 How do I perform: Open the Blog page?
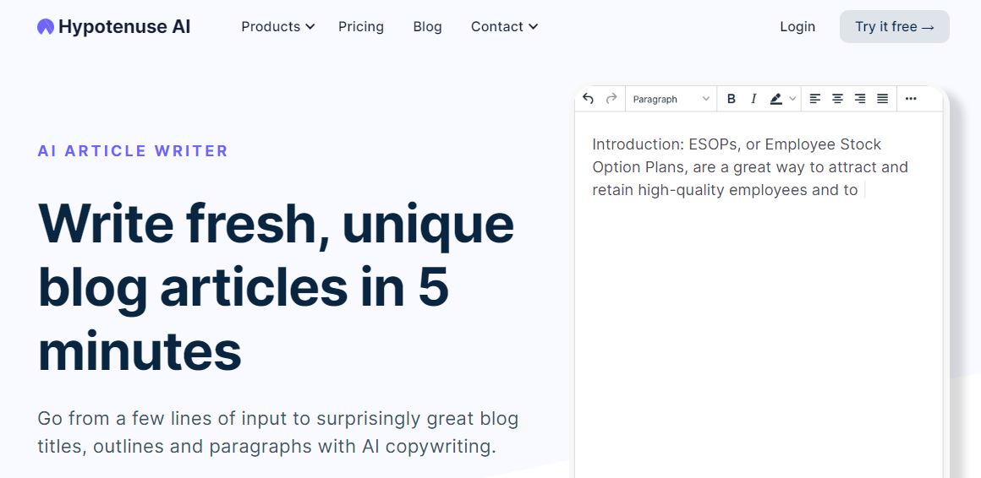tap(427, 27)
